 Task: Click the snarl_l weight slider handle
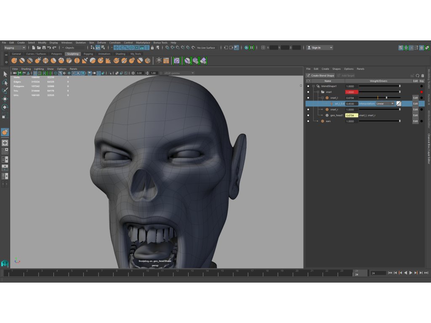tap(386, 98)
